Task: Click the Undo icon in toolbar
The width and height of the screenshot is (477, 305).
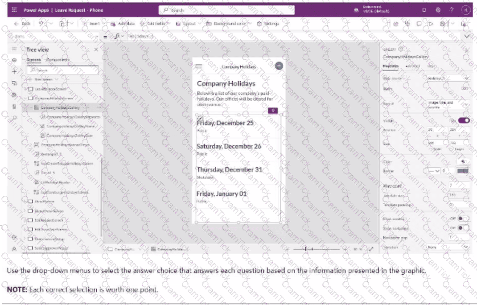Action: pos(41,24)
